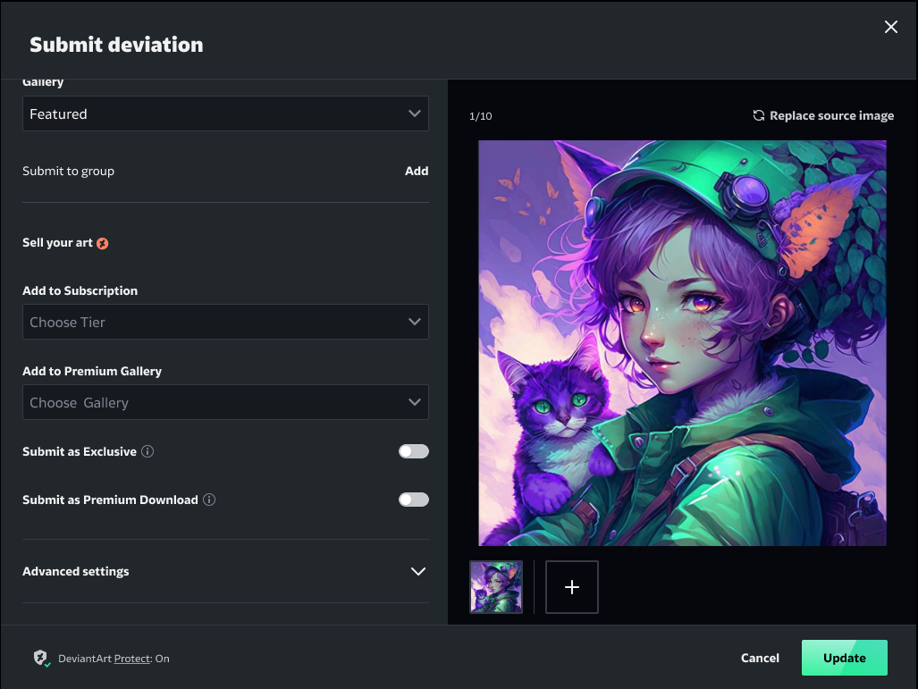Click the refresh icon for Replace source image
Screen dimensions: 918x689
(759, 115)
